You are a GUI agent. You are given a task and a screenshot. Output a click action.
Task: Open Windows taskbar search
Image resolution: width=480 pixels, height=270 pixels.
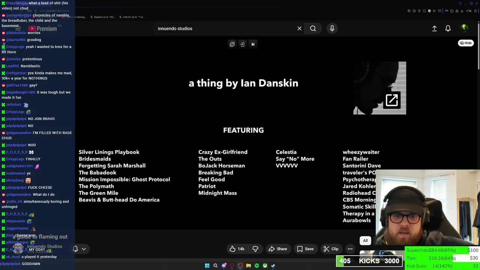(x=215, y=265)
